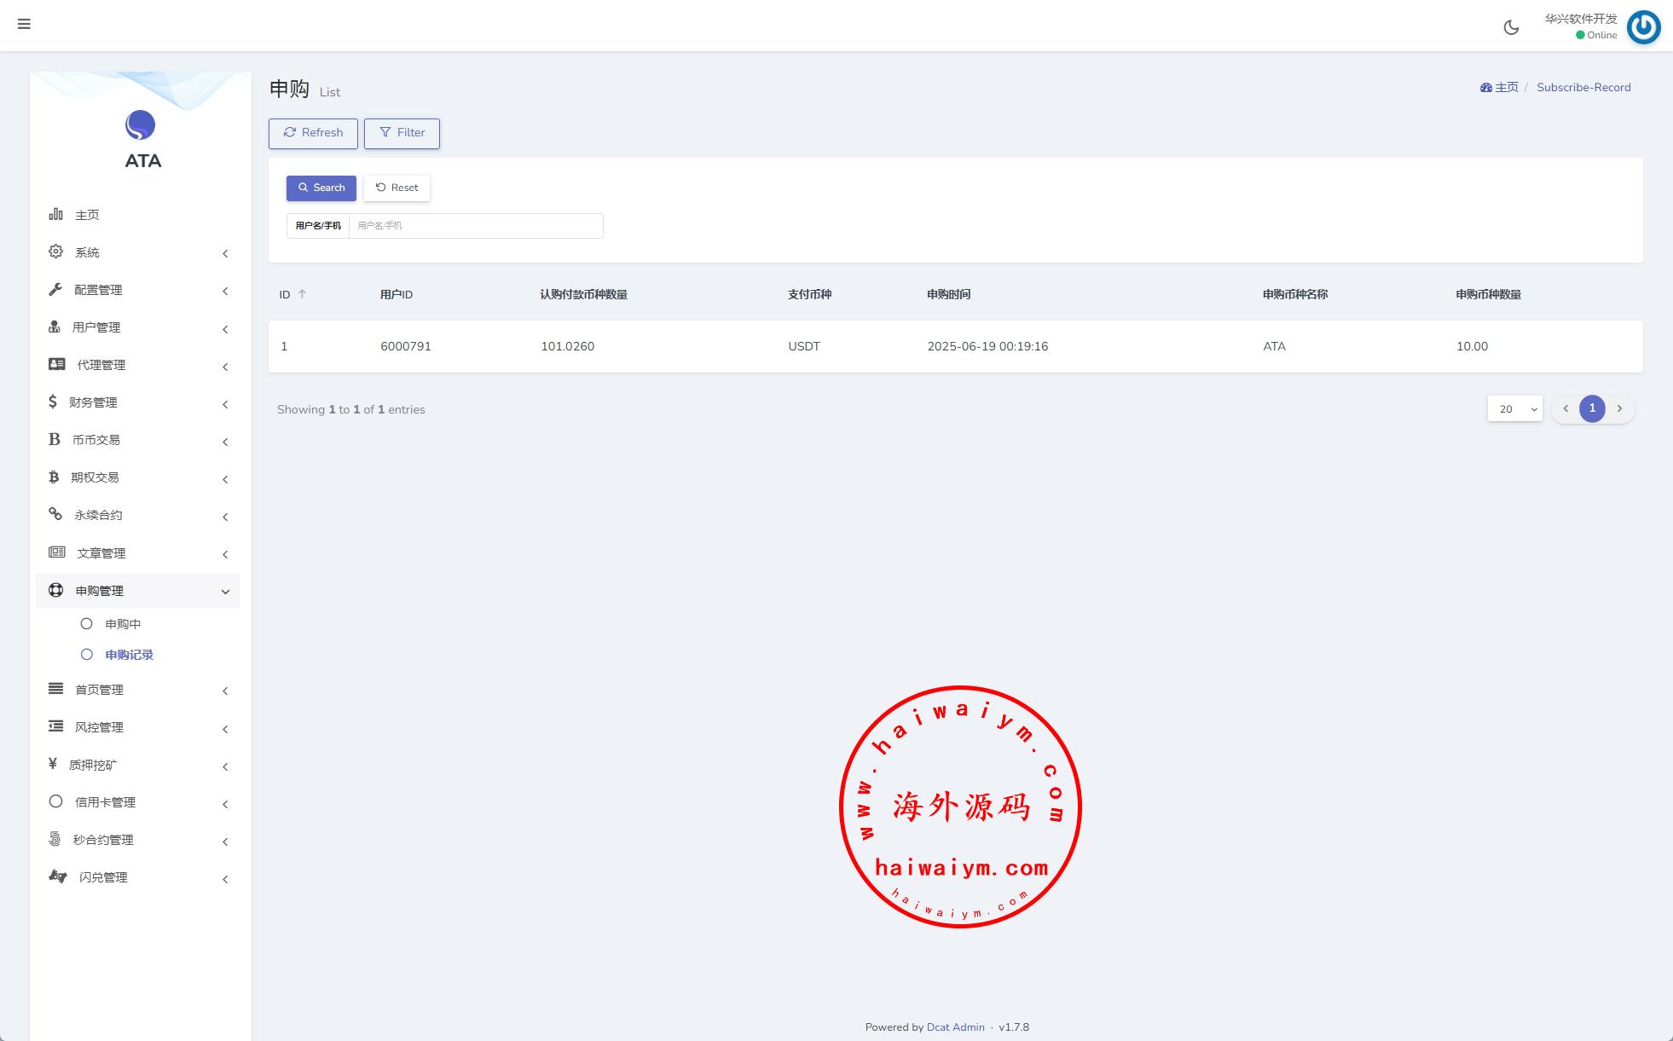Click the Refresh button
1673x1041 pixels.
(313, 133)
